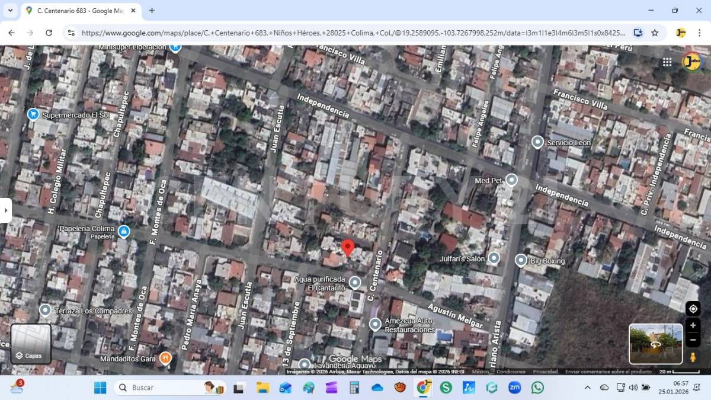Click the Supermercado El Sol marker
Viewport: 711px width, 400px height.
click(33, 114)
